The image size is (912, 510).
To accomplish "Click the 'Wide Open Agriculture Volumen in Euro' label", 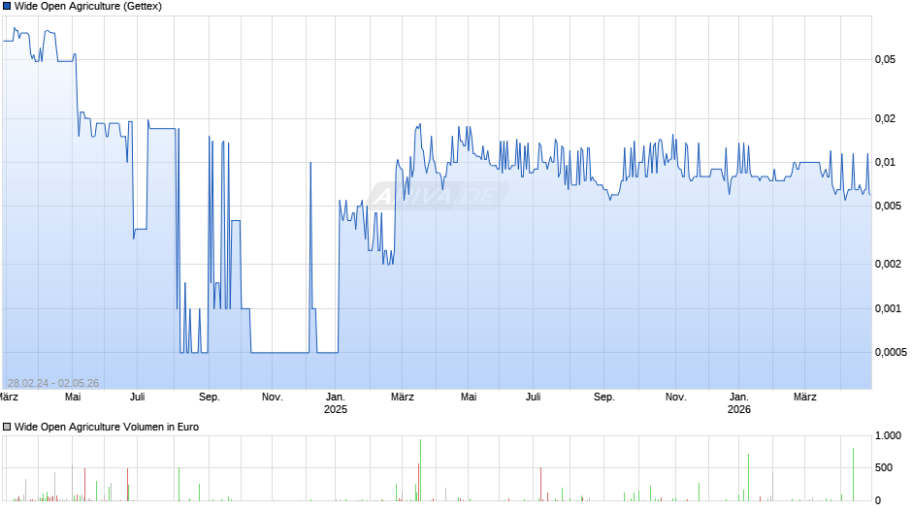I will click(107, 427).
